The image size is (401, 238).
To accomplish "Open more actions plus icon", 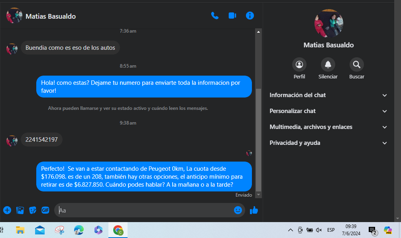I will [x=7, y=210].
